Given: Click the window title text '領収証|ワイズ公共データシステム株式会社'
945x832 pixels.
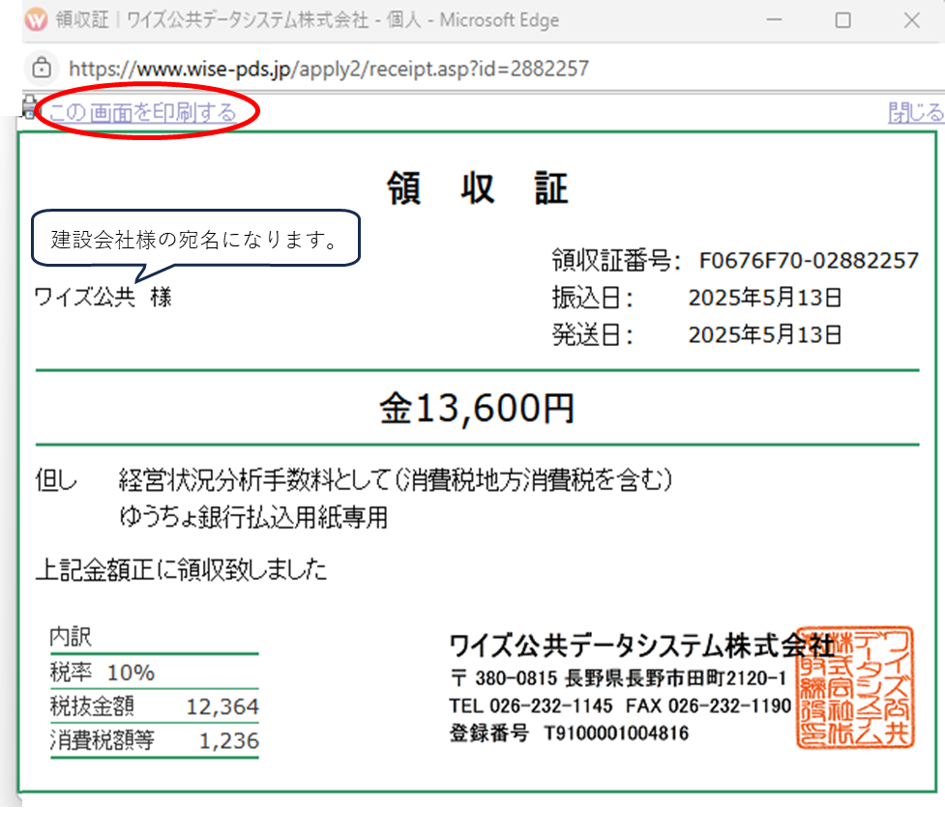Looking at the screenshot, I should [x=212, y=20].
